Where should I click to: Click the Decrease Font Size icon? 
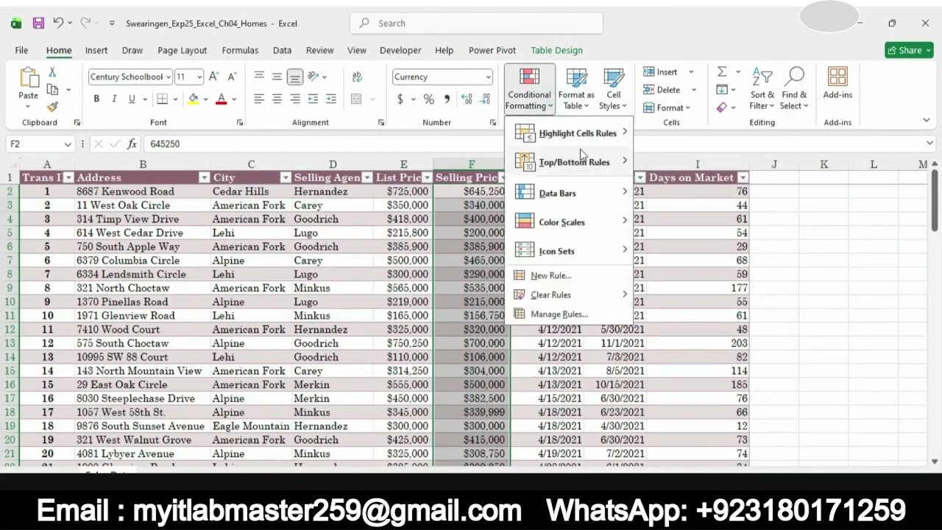232,77
